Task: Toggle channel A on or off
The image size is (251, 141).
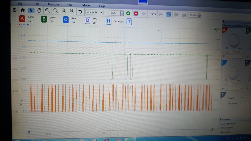Action: point(22,19)
